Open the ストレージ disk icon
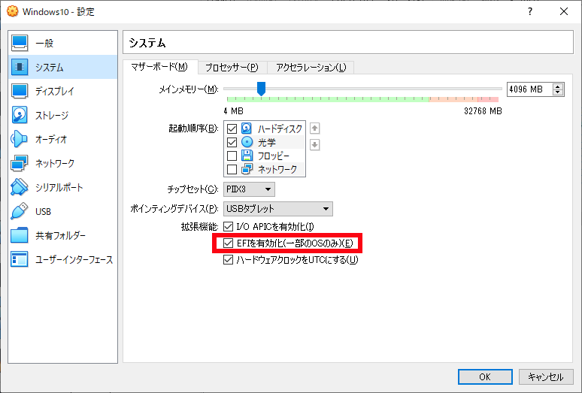Screen dimensions: 582x393 point(20,115)
